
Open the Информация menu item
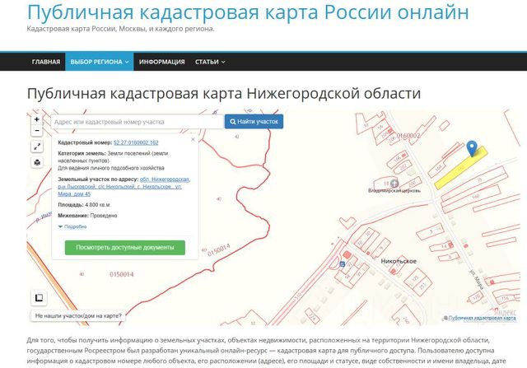click(x=161, y=62)
